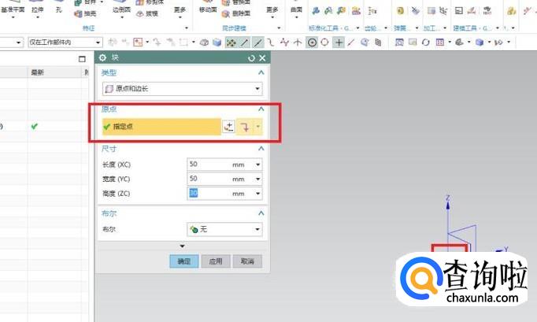Maximize the left navigator panel
This screenshot has width=537, height=322.
click(x=82, y=59)
